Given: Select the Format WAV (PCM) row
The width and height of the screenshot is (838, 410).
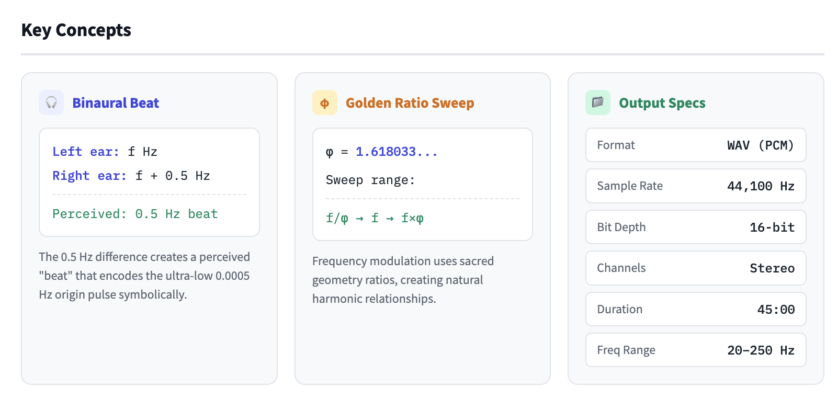Looking at the screenshot, I should tap(695, 145).
